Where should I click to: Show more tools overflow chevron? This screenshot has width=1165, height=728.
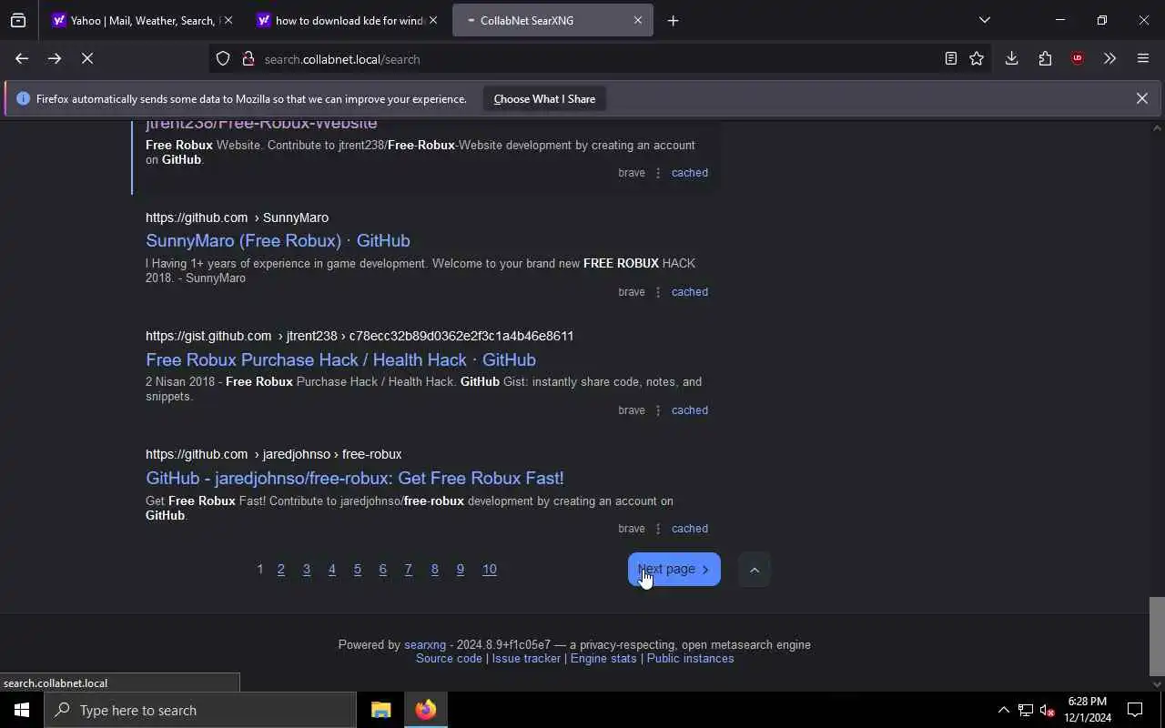tap(1109, 58)
